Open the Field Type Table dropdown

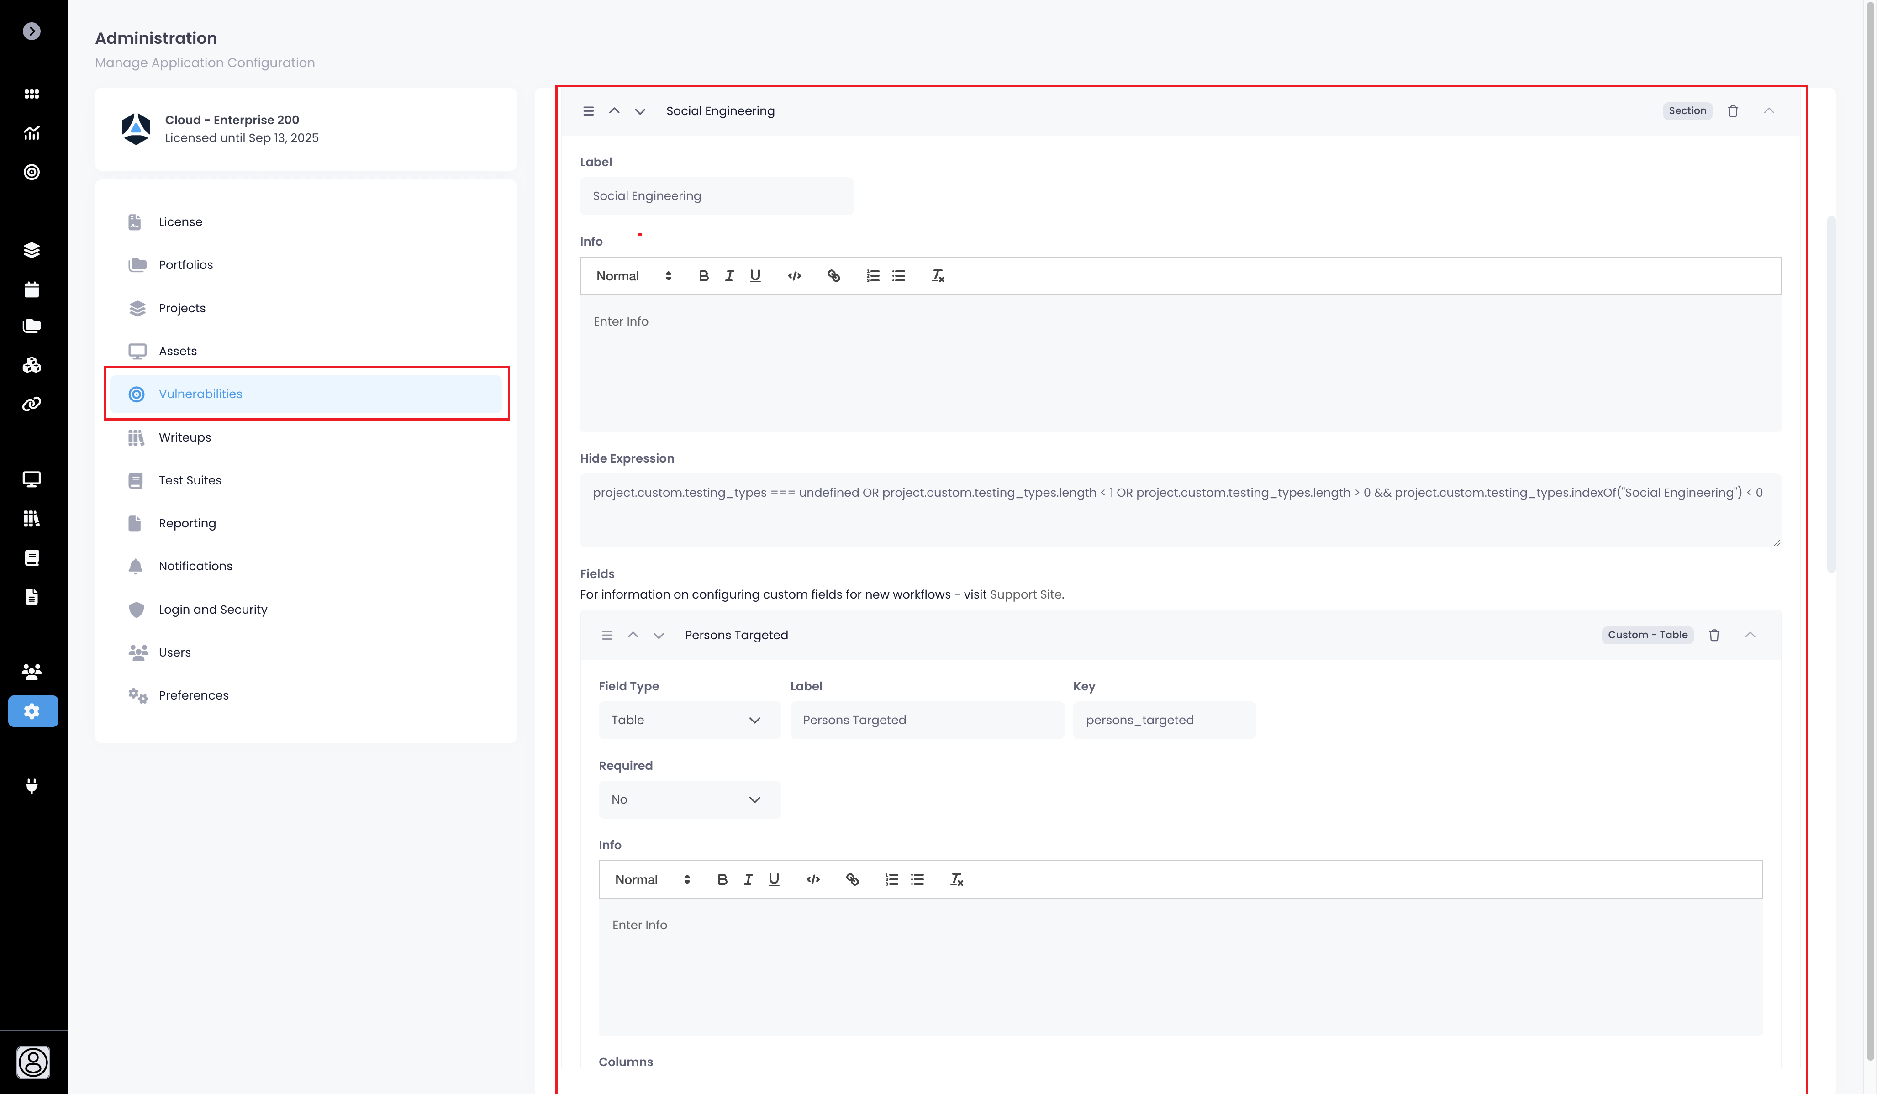(689, 720)
